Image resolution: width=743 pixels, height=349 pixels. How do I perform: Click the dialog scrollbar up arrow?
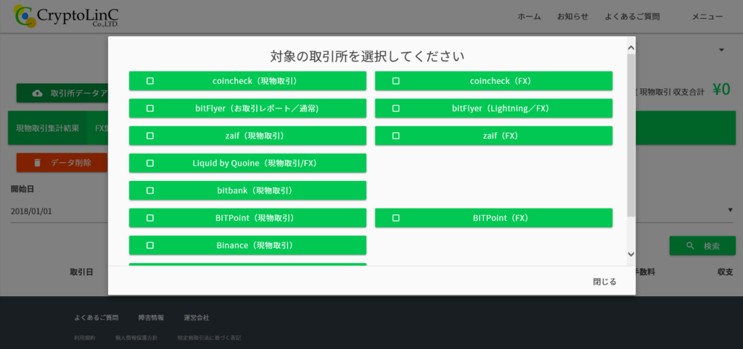pos(631,48)
